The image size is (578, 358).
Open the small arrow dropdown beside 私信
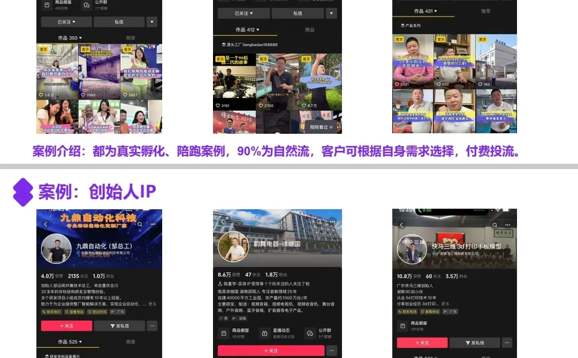[152, 22]
